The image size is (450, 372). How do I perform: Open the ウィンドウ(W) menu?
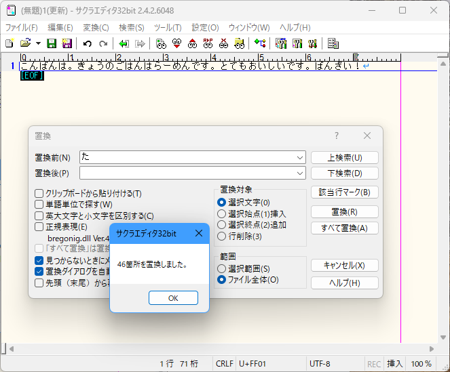point(249,28)
